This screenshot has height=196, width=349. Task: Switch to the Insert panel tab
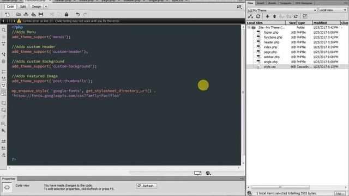pos(261,3)
